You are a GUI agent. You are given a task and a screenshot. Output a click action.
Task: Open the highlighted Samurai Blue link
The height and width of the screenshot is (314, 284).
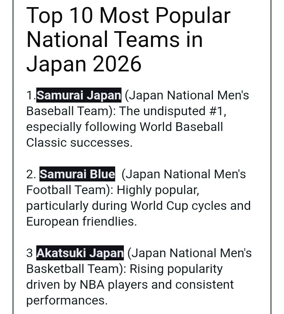click(77, 174)
